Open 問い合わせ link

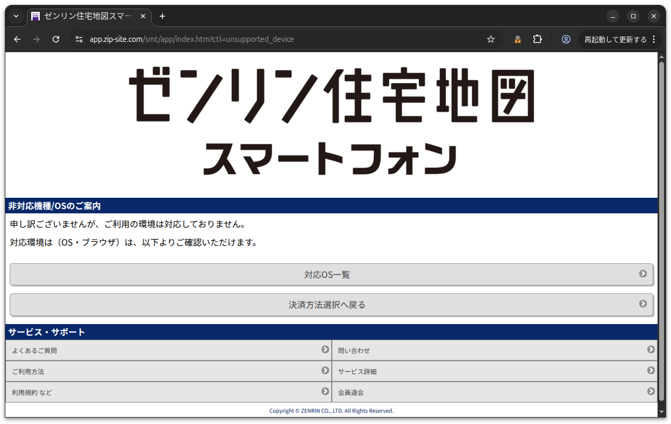coord(495,350)
